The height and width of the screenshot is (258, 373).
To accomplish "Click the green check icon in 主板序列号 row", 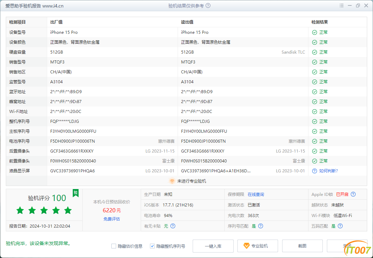I will click(x=315, y=131).
